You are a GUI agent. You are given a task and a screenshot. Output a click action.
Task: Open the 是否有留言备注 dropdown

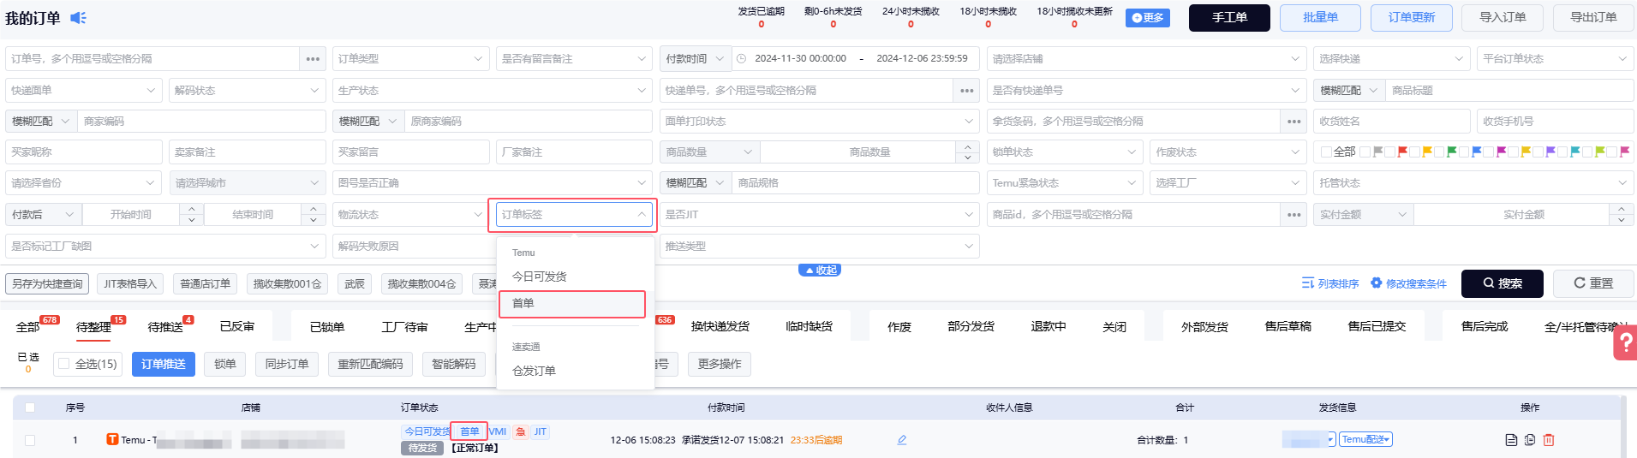pos(574,59)
